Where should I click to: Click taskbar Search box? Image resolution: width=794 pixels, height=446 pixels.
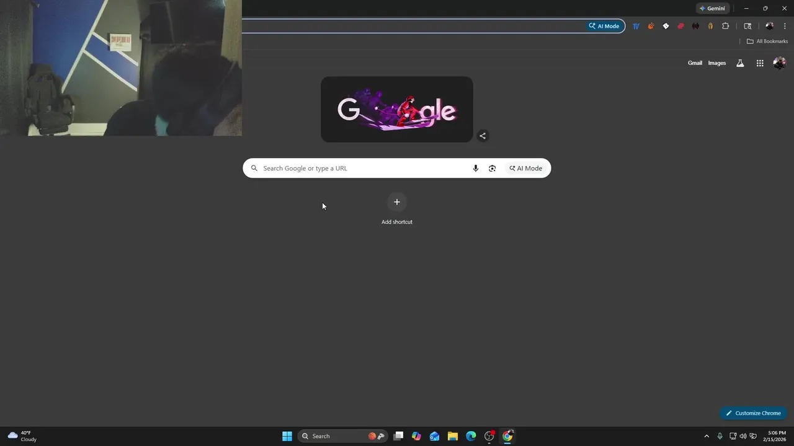[343, 436]
